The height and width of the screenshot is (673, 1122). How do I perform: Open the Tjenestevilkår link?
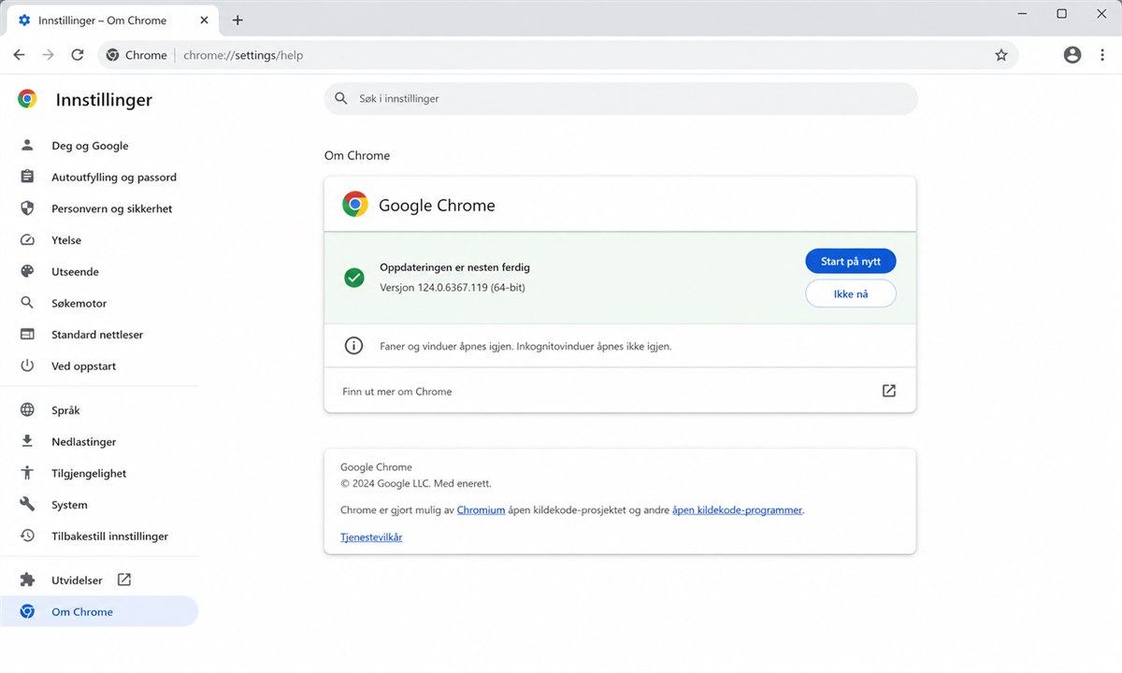[x=371, y=537]
